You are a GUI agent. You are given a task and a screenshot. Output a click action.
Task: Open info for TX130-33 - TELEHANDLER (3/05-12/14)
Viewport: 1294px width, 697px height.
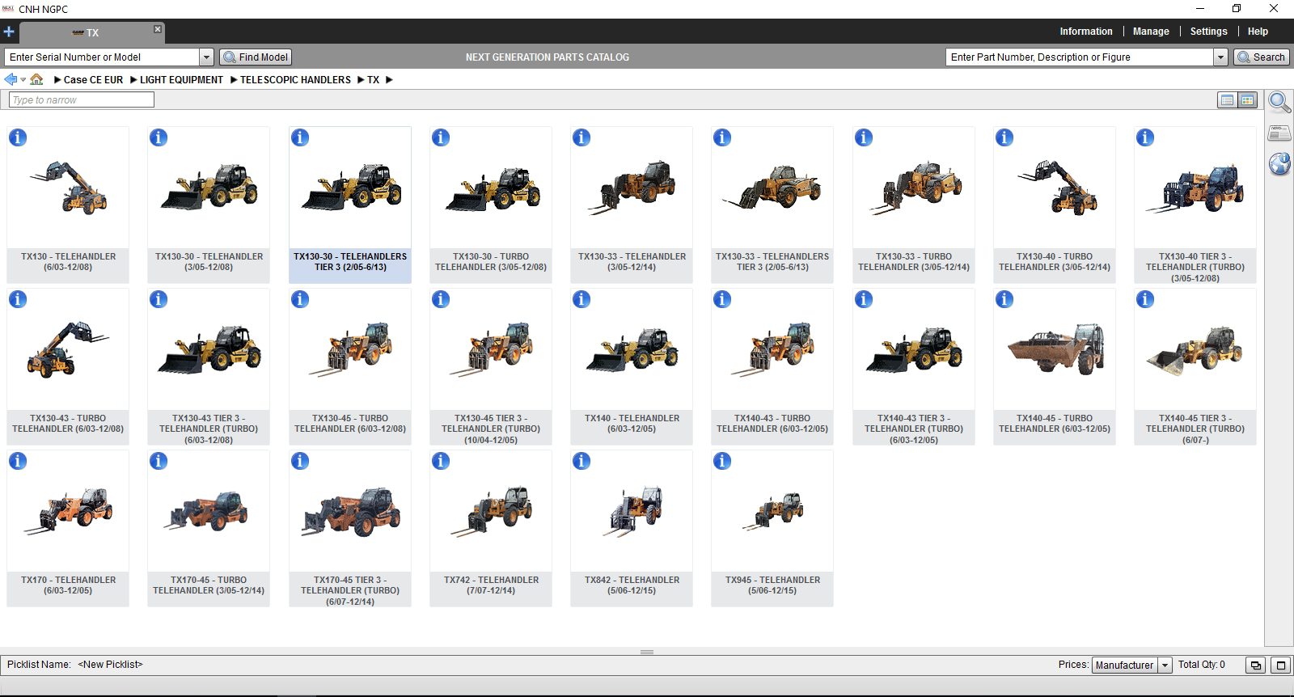(581, 137)
